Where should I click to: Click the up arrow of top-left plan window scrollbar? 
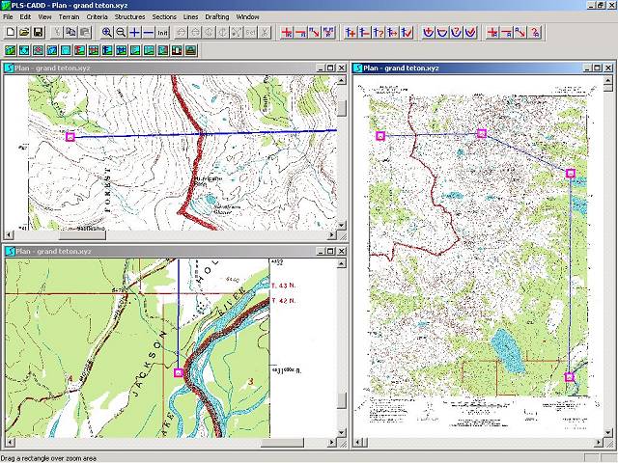341,80
